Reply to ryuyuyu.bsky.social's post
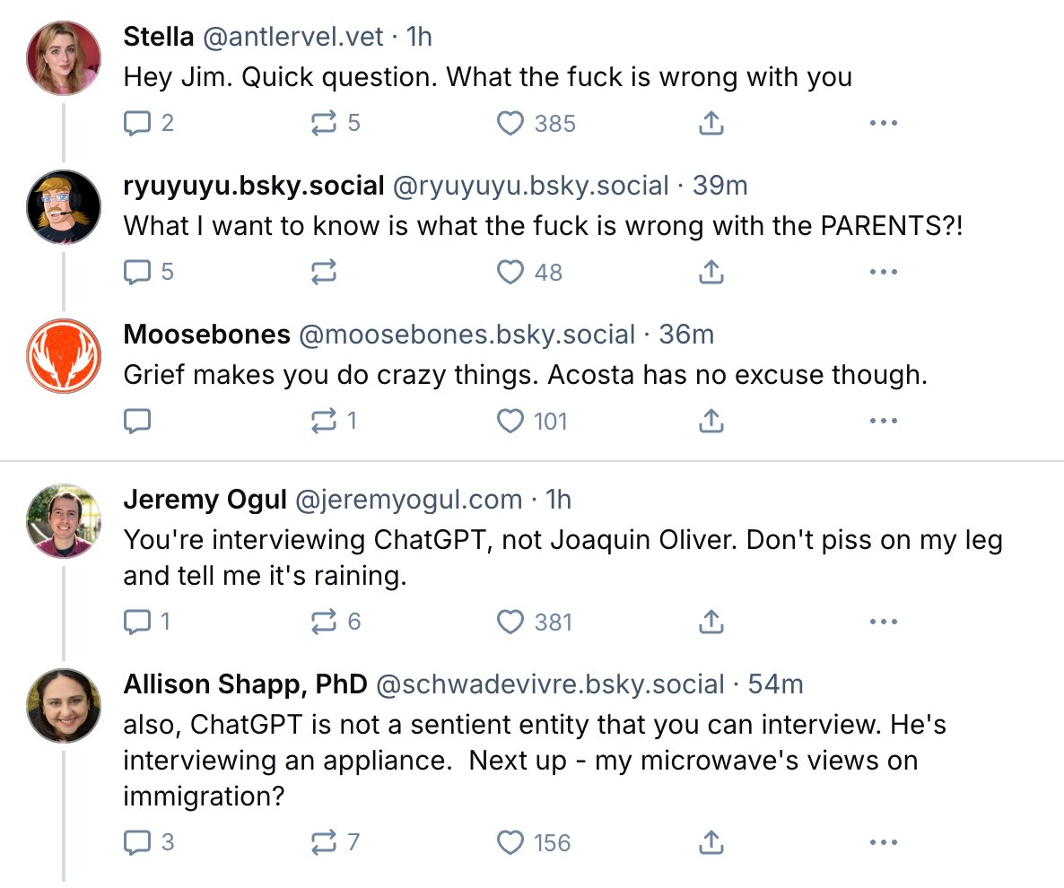The width and height of the screenshot is (1064, 888). (x=136, y=271)
